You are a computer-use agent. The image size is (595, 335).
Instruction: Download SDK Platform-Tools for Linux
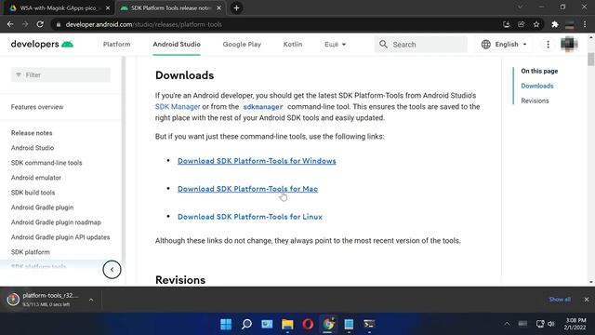(x=250, y=217)
